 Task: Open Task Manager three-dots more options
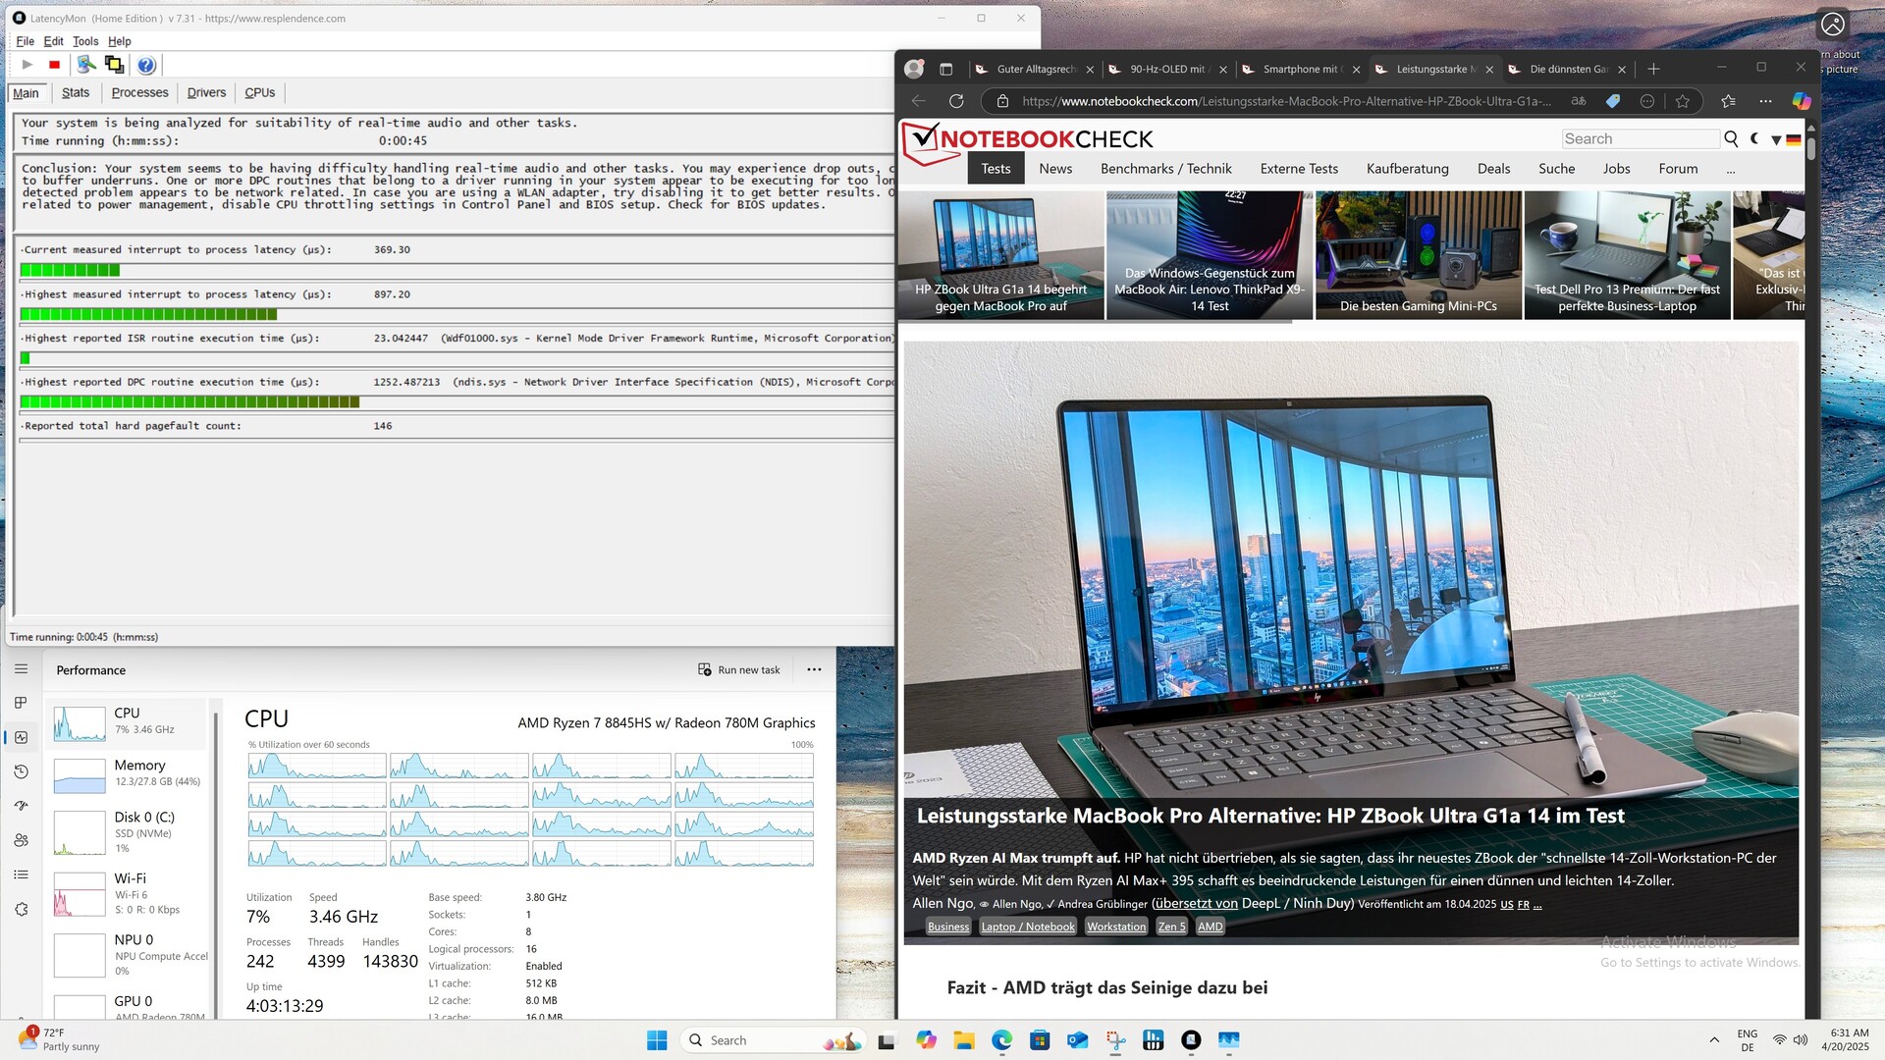point(814,669)
